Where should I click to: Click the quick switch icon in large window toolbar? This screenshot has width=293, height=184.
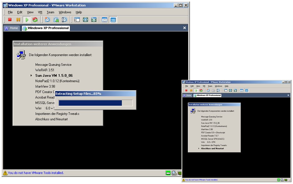pos(94,20)
